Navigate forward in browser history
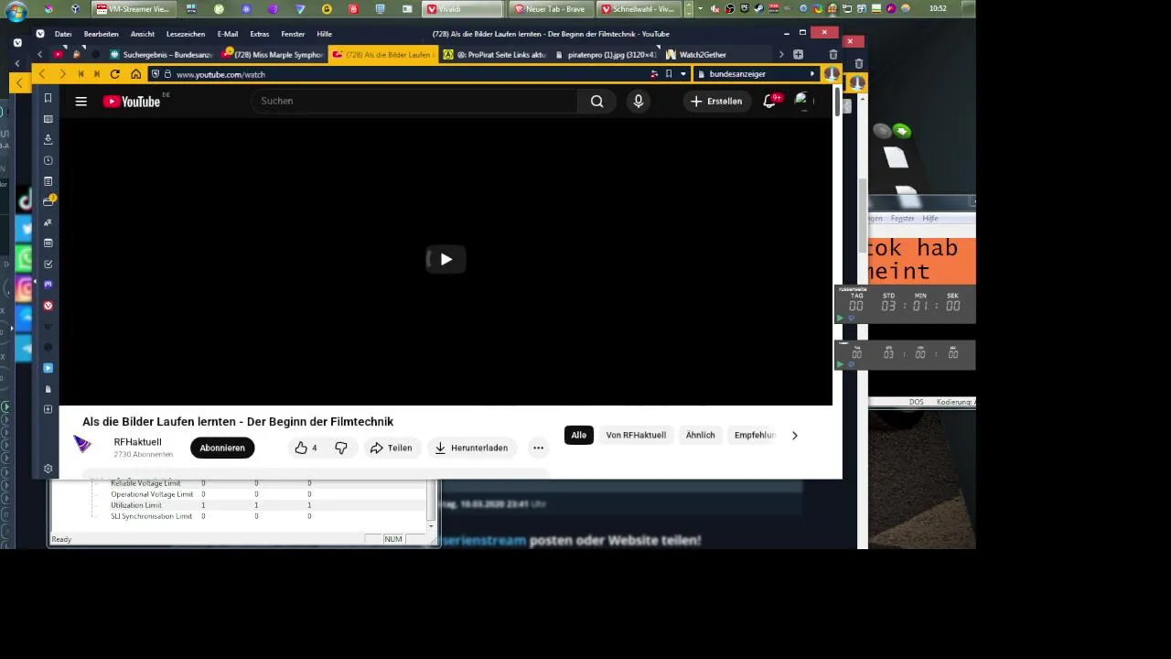The image size is (1171, 659). [x=61, y=74]
